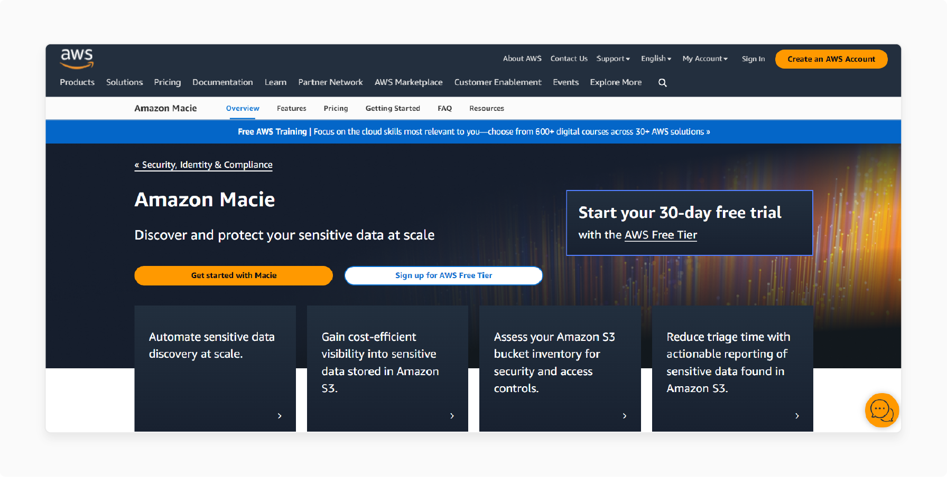Open AWS Marketplace menu item
947x477 pixels.
[x=408, y=82]
